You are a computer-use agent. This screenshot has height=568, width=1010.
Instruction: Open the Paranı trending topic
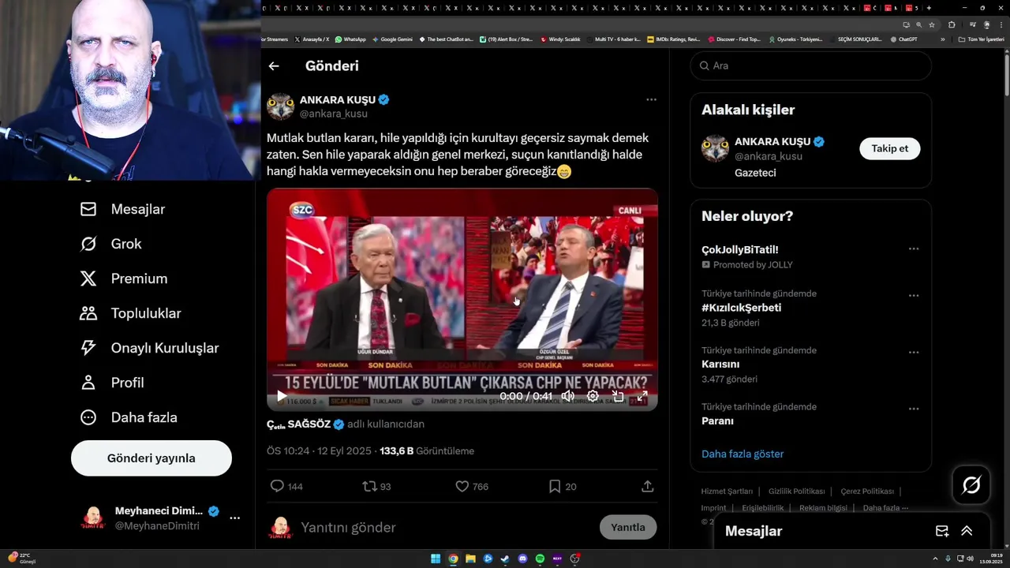point(717,421)
